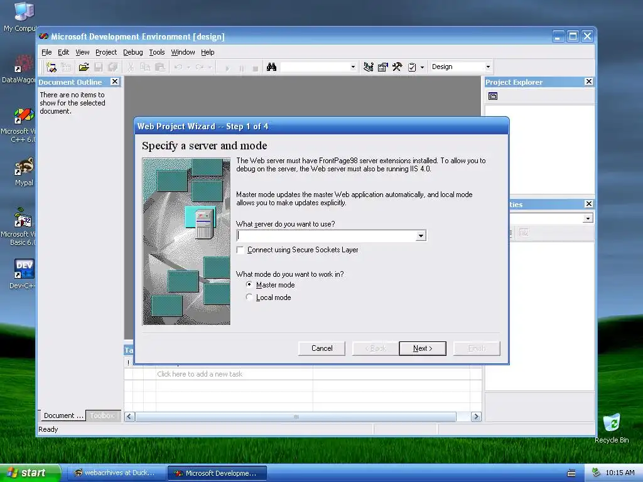Image resolution: width=643 pixels, height=482 pixels.
Task: Click the Windows Start button
Action: (x=30, y=473)
